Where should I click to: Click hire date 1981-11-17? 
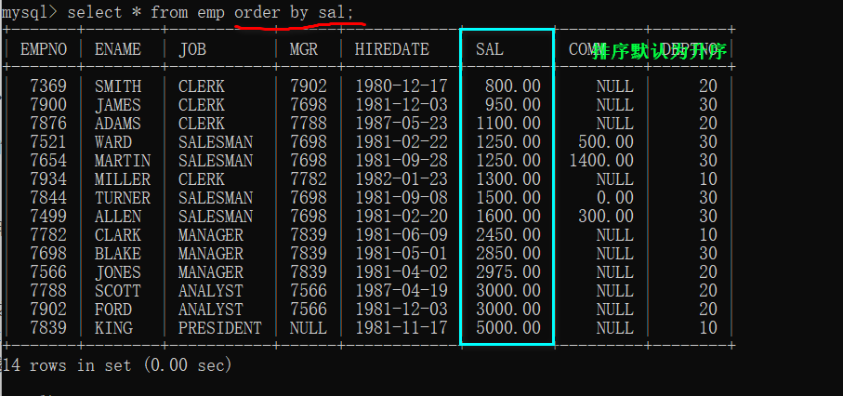coord(402,327)
